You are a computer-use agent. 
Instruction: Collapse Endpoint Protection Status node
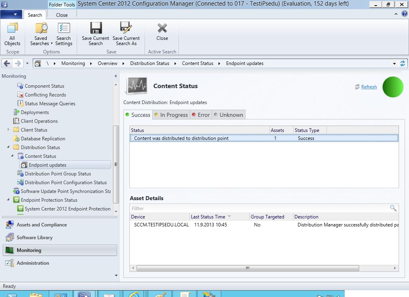(x=8, y=200)
